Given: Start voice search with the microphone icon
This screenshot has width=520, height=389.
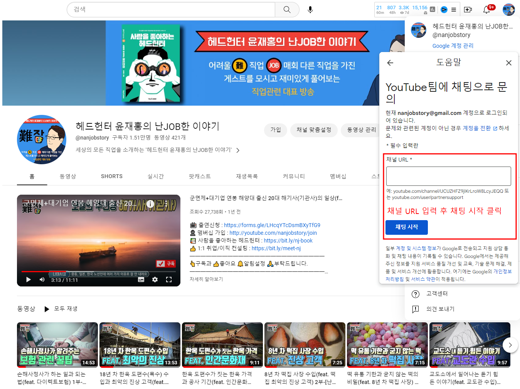Looking at the screenshot, I should coord(310,10).
